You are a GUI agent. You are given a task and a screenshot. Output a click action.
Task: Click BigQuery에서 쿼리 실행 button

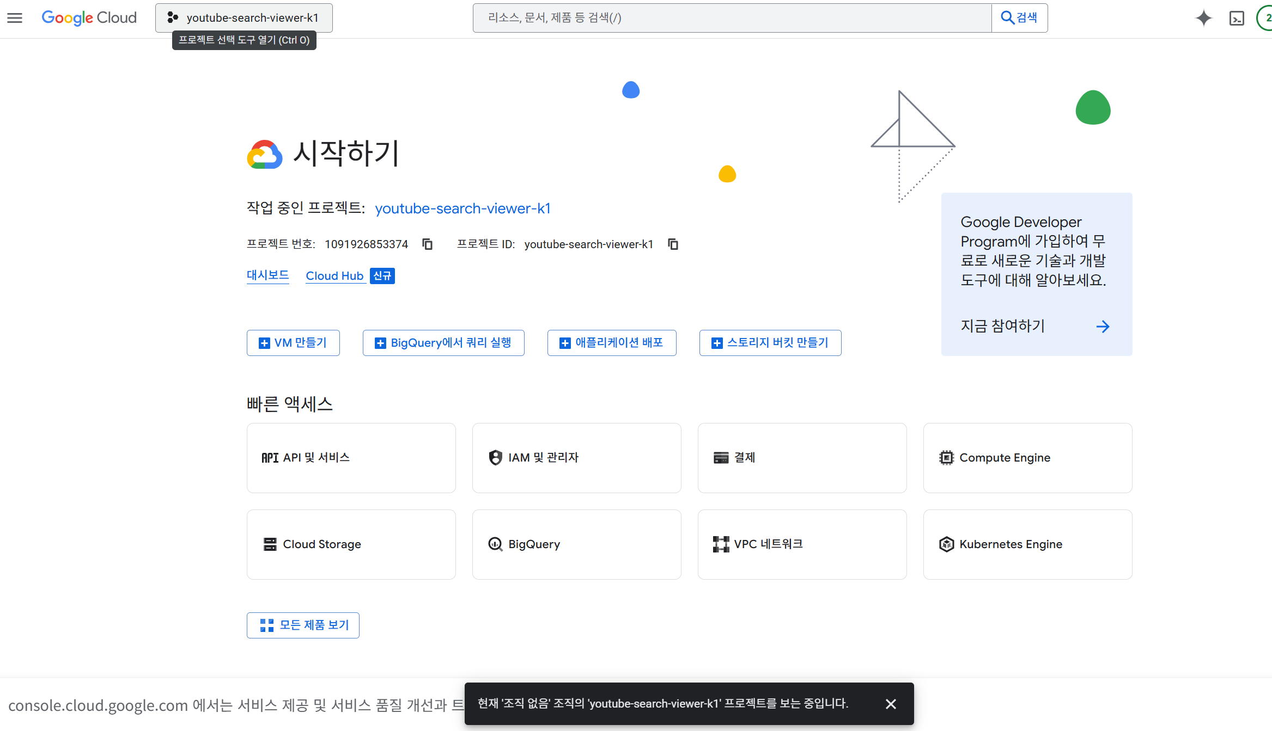click(x=443, y=343)
